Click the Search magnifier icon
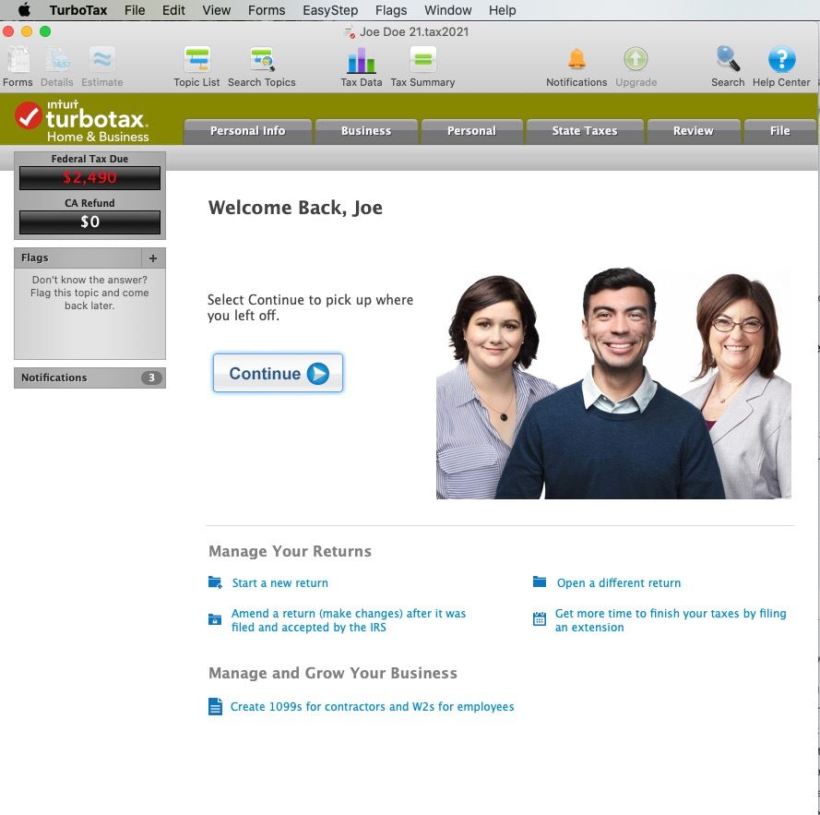820x815 pixels. [728, 59]
